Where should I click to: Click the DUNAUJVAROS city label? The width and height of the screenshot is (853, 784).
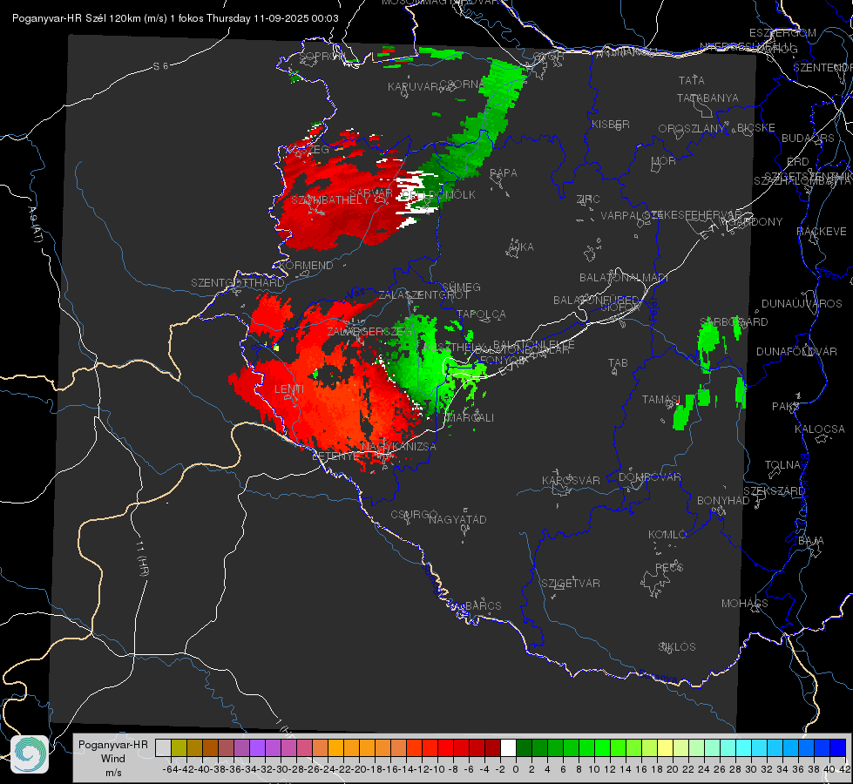(802, 304)
